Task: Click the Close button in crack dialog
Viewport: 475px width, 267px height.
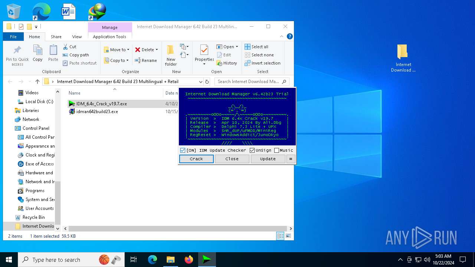Action: [x=232, y=159]
